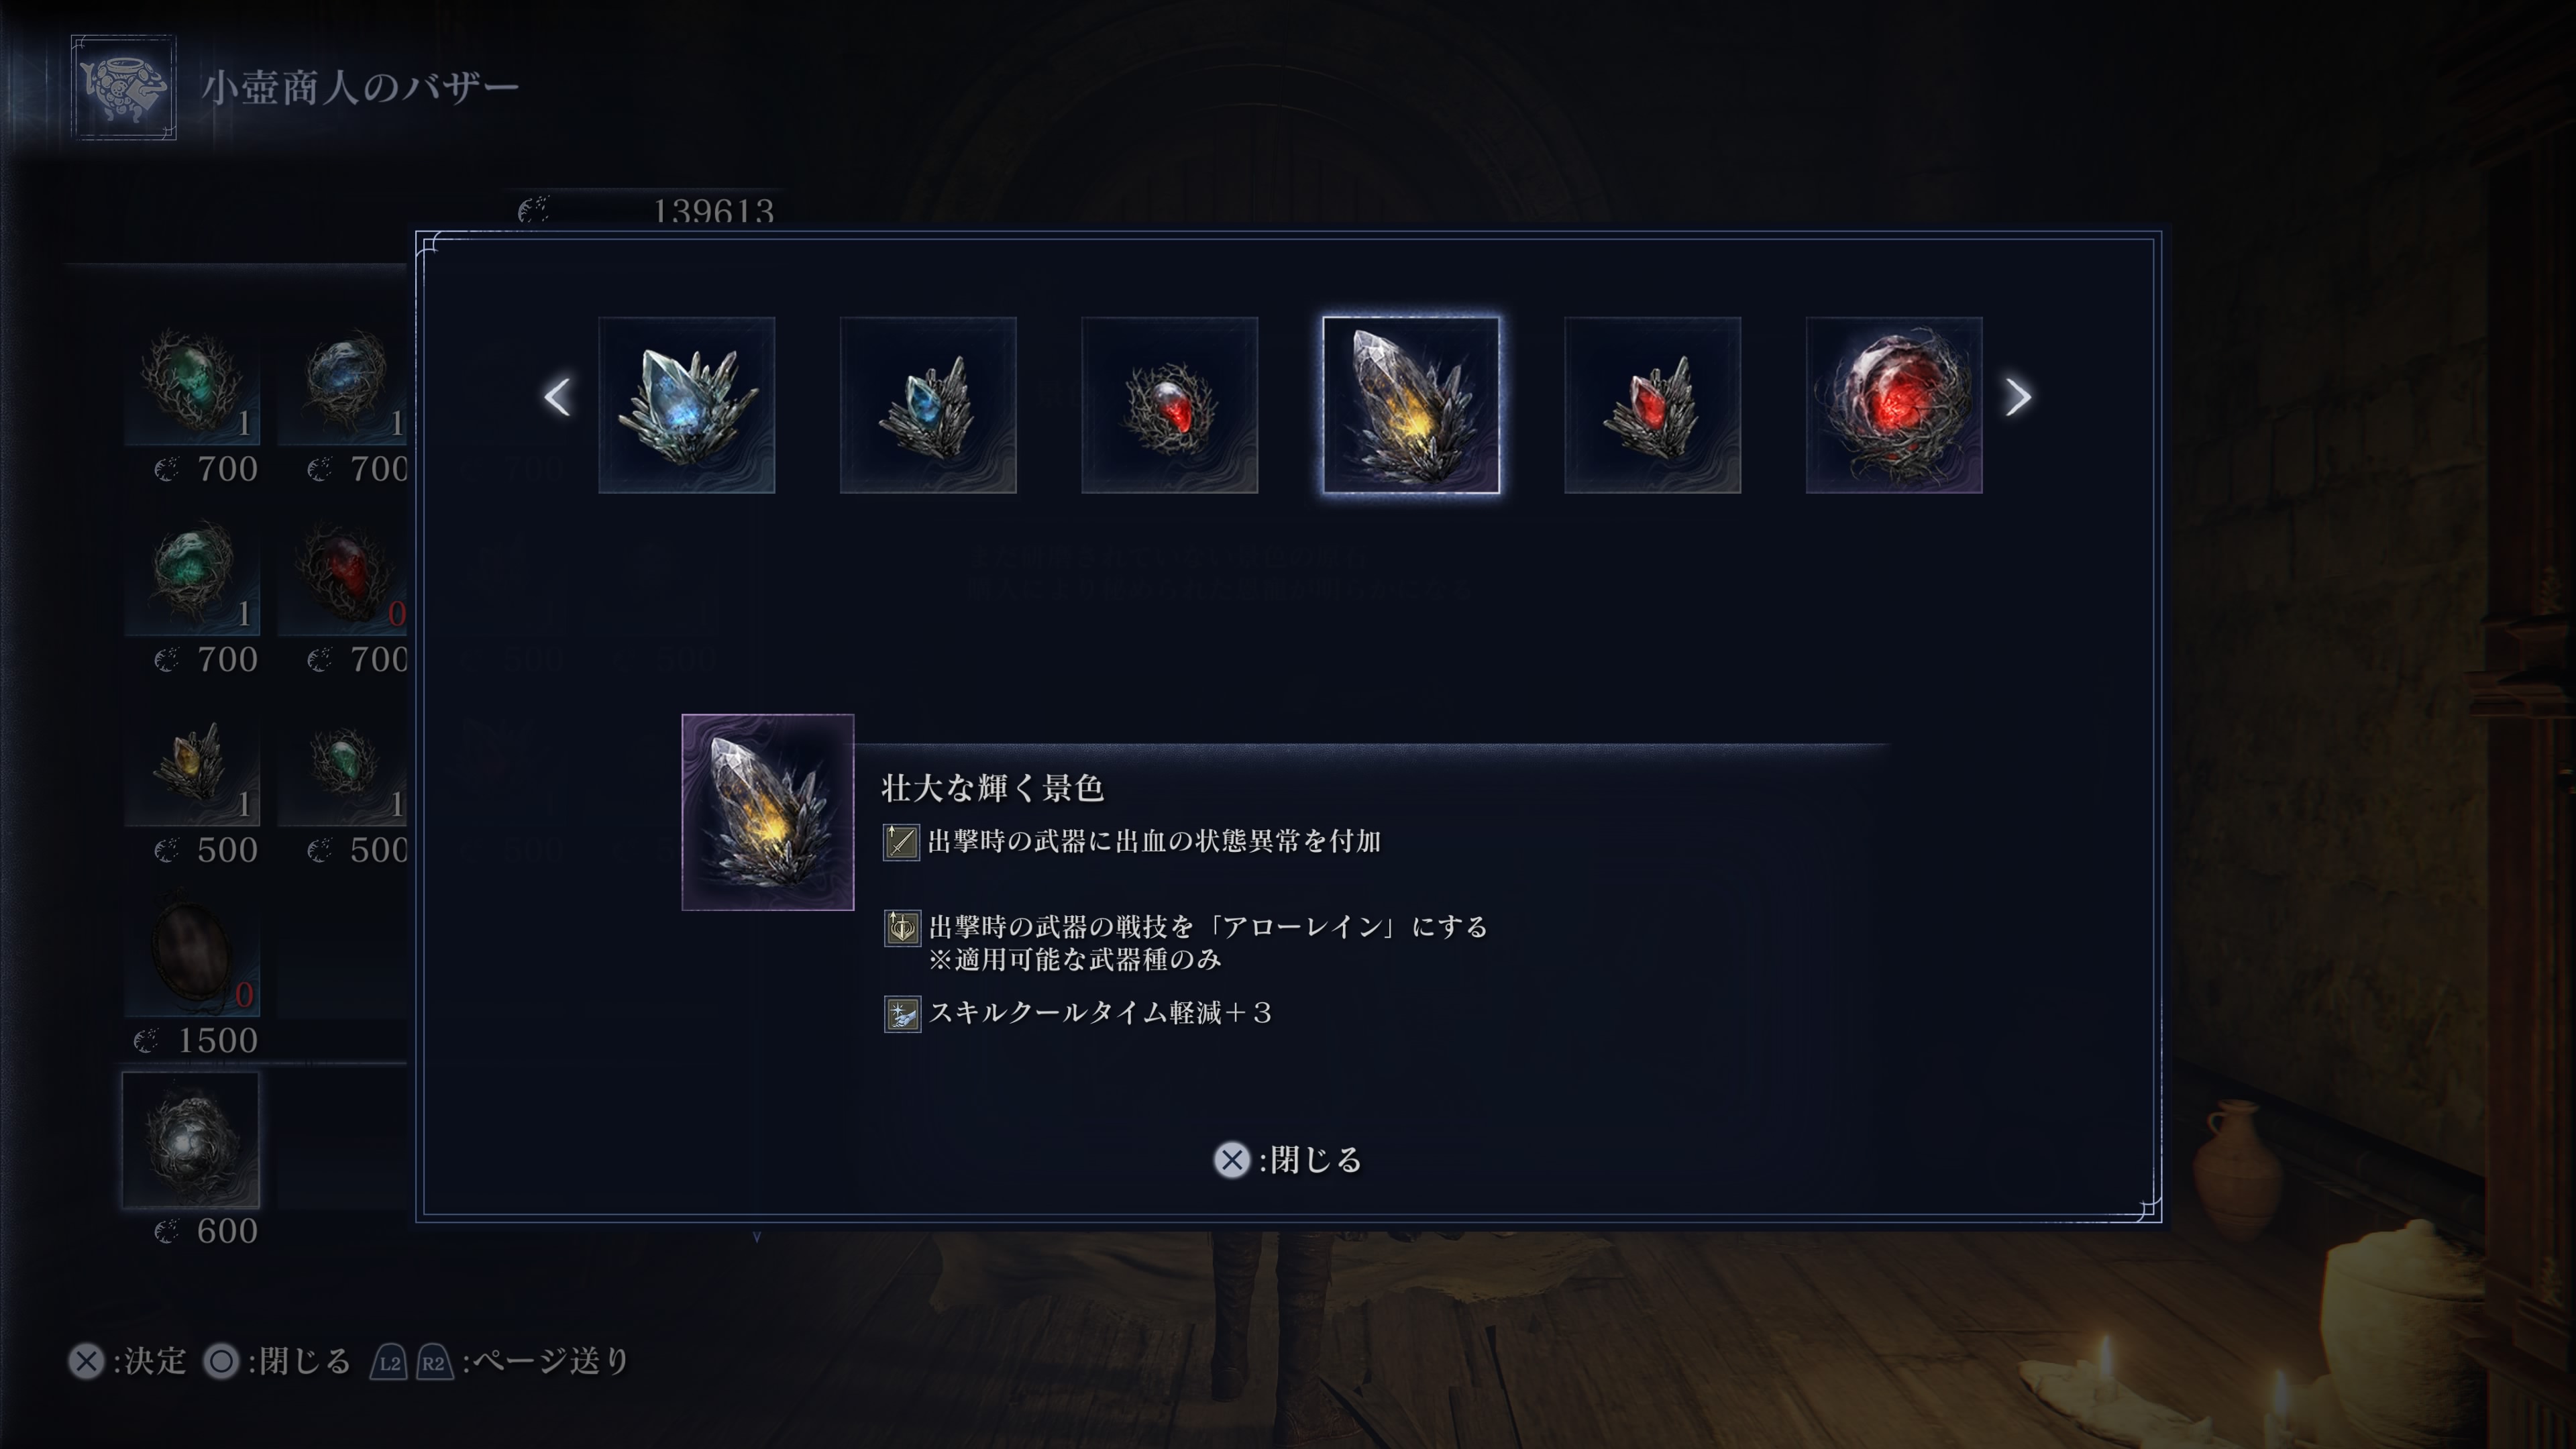Click the X 閉じる close prompt in dialog
This screenshot has height=1449, width=2576.
[x=1287, y=1160]
